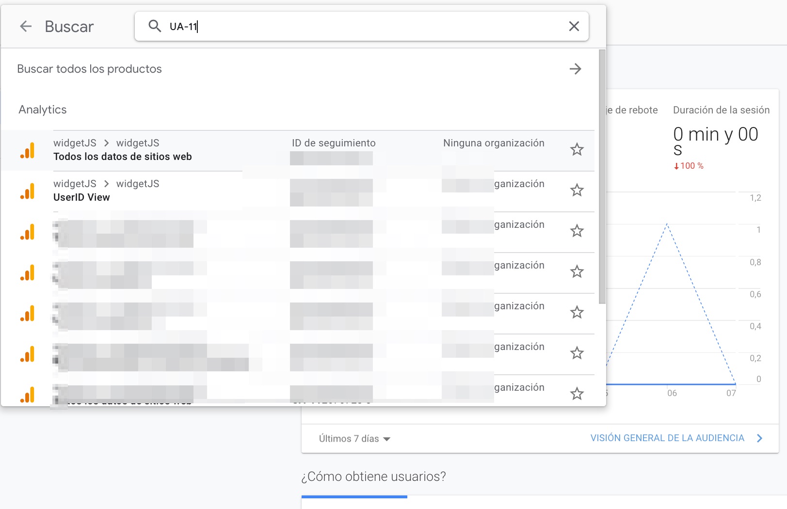The image size is (787, 509).
Task: Click the Ninguna organización label
Action: click(x=494, y=143)
